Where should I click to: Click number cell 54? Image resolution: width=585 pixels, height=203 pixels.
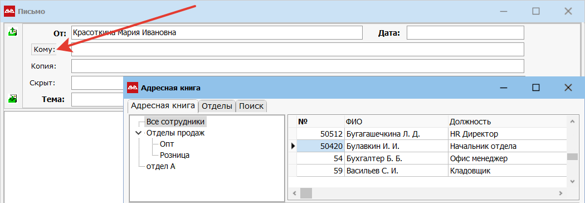click(x=320, y=158)
